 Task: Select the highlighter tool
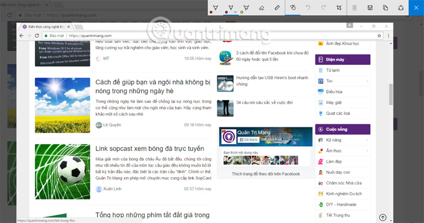[x=246, y=7]
